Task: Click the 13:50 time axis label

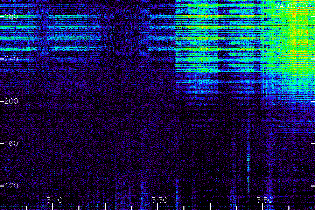Action: (262, 200)
